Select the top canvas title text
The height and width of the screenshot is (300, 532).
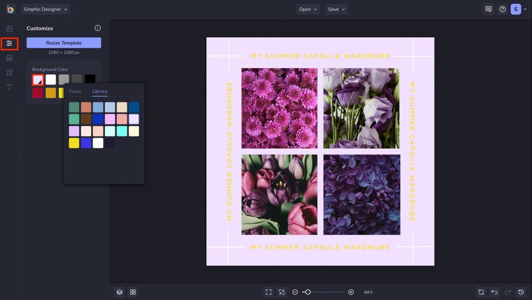point(320,56)
